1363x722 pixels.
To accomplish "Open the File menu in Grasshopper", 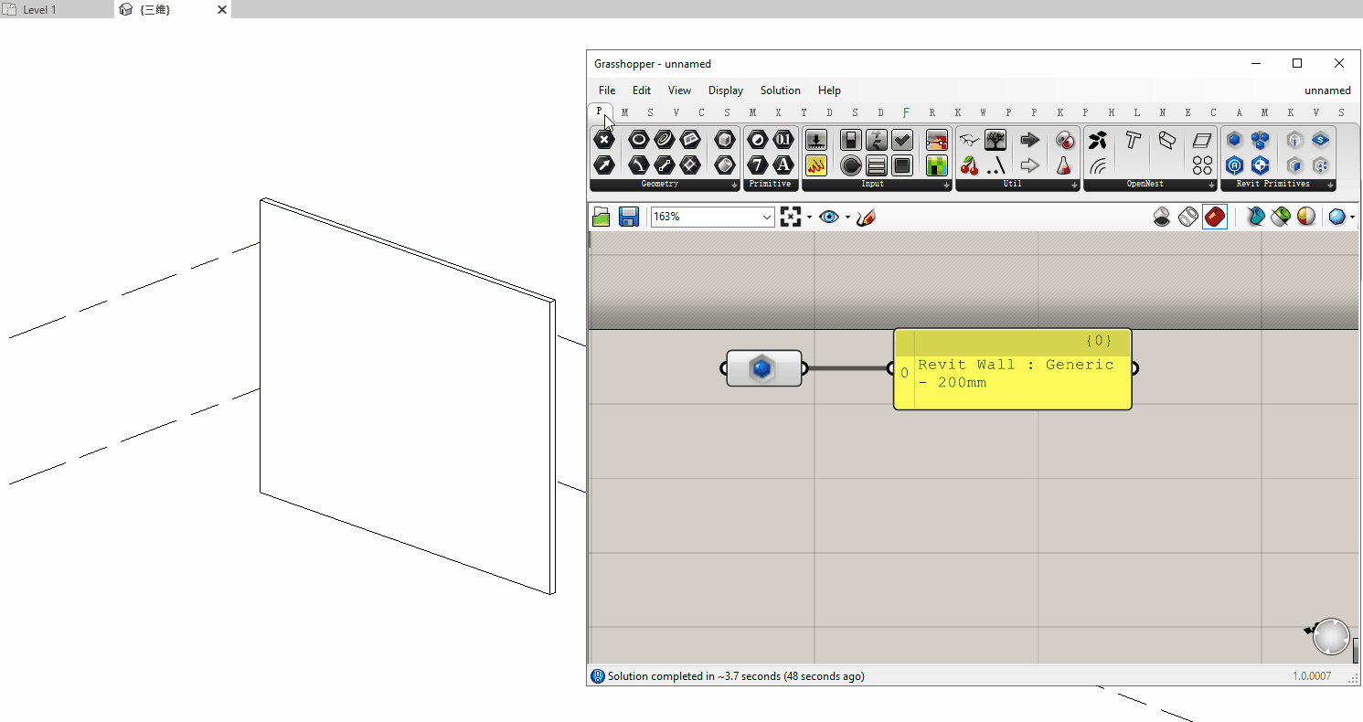I will pos(607,90).
